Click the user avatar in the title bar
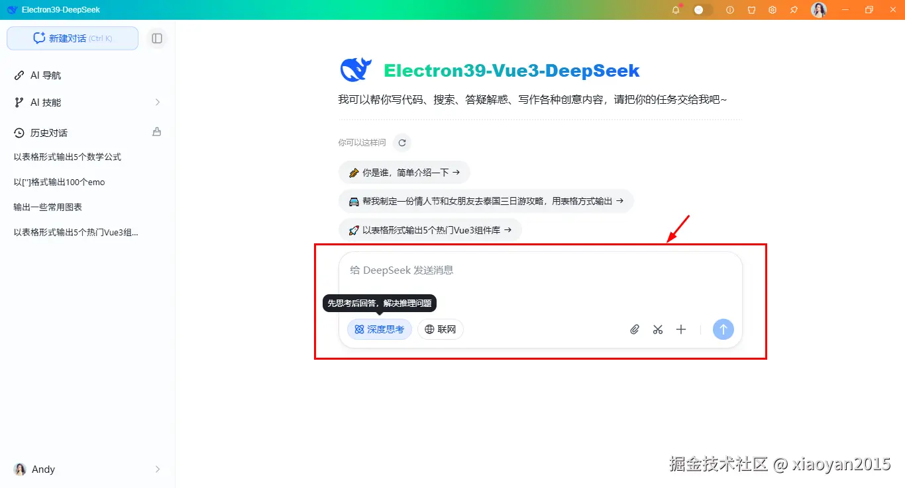 [x=819, y=10]
